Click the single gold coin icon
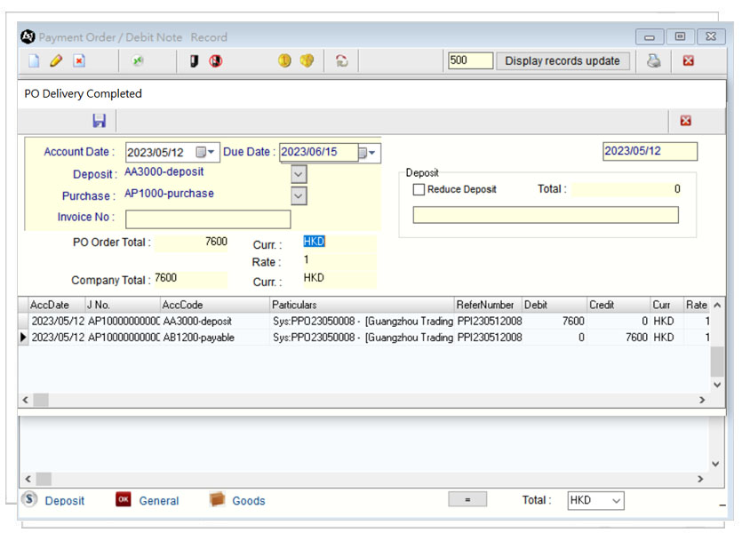Screen dimensions: 750x533 pyautogui.click(x=284, y=60)
